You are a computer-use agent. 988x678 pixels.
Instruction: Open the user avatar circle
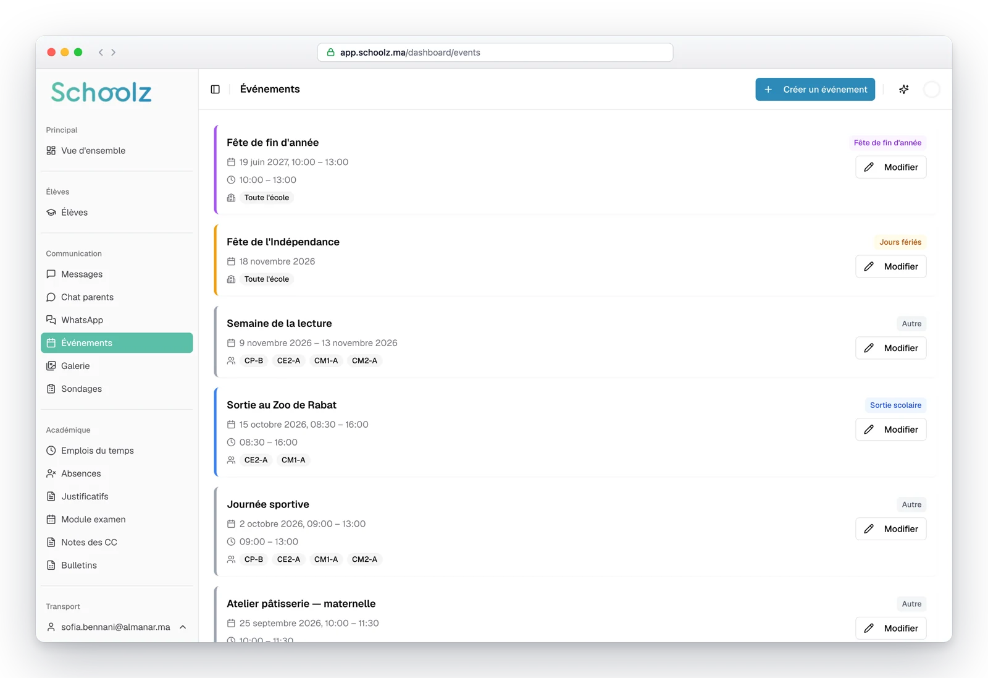931,90
